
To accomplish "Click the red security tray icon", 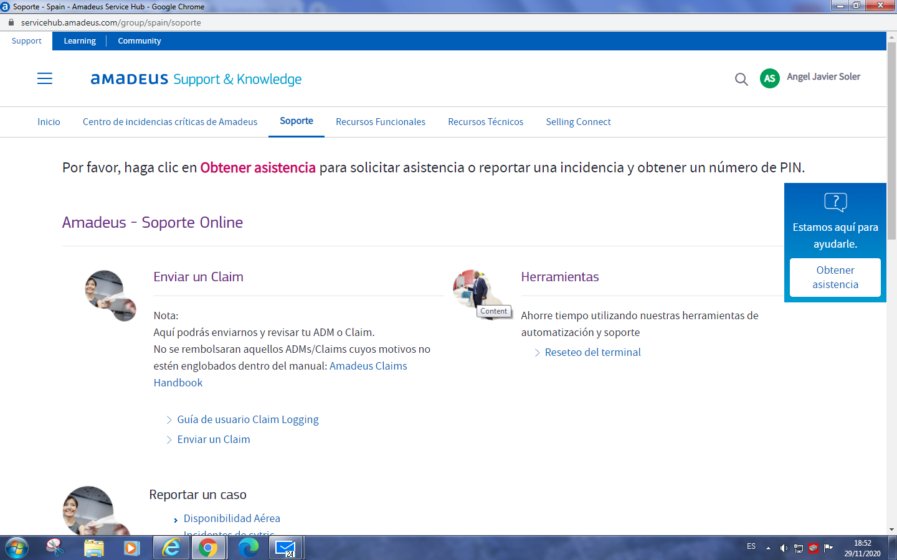I will coord(813,548).
